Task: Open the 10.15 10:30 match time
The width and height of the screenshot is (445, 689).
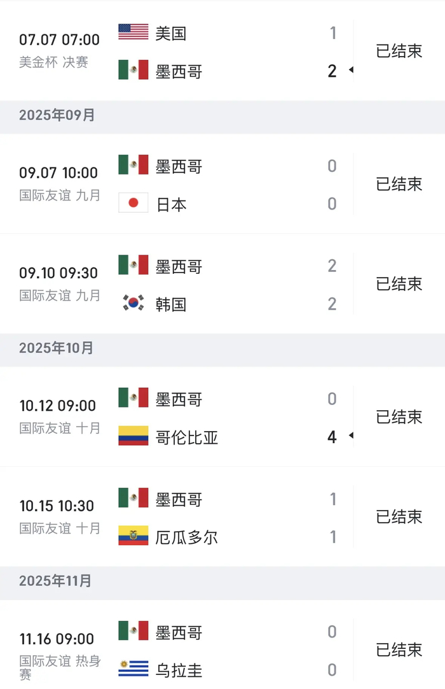Action: tap(57, 506)
